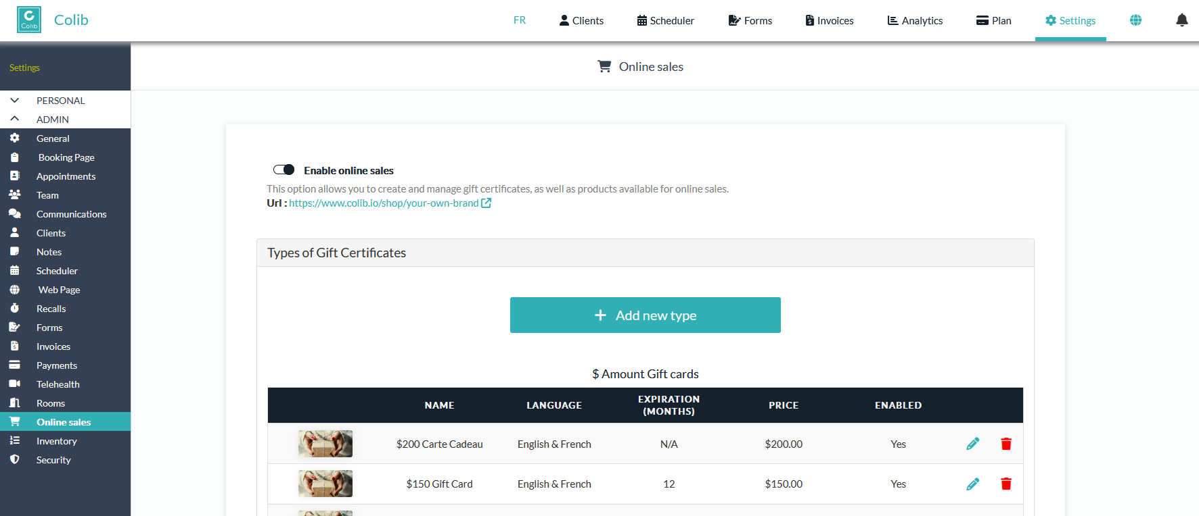Click the Scheduler calendar icon in sidebar
This screenshot has height=516, width=1199.
click(14, 270)
